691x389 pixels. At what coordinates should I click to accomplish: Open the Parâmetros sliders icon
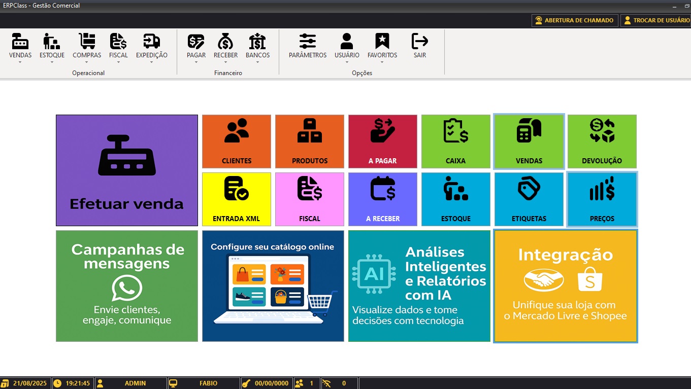coord(308,41)
